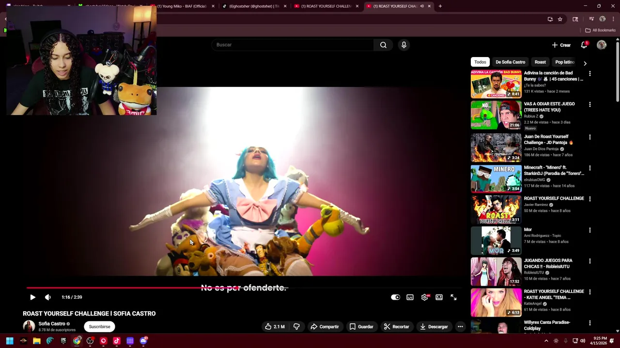Open the Crear menu
Screen dimensions: 620x348
(561, 45)
